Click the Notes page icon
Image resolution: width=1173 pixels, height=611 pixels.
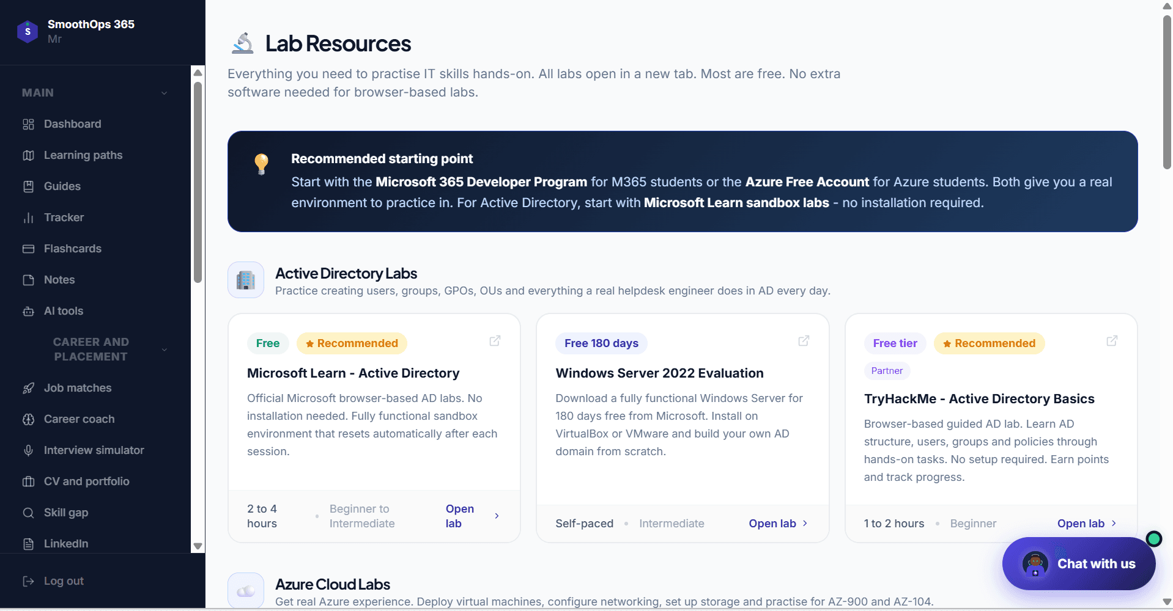click(x=28, y=280)
